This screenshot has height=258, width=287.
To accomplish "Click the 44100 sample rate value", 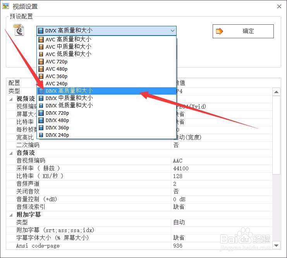I will tap(180, 168).
